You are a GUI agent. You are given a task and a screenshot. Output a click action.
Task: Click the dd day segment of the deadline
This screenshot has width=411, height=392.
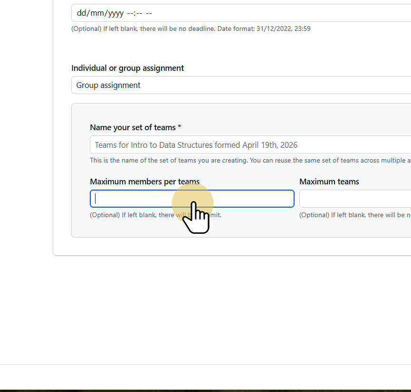82,13
